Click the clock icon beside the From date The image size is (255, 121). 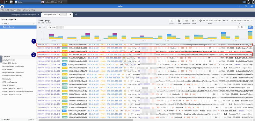pyautogui.click(x=200, y=21)
